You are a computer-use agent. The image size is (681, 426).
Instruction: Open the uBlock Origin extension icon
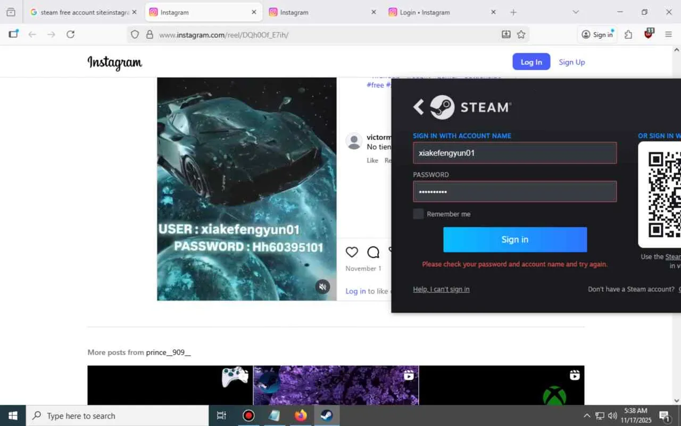click(648, 34)
